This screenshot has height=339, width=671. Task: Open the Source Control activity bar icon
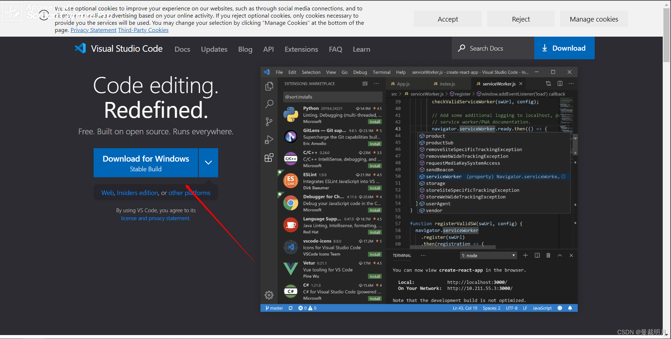coord(269,122)
